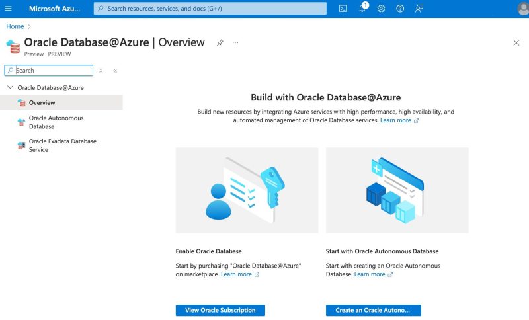Click the breadcrumb chevron after Home
Viewport: 529px width, 320px height.
(29, 26)
